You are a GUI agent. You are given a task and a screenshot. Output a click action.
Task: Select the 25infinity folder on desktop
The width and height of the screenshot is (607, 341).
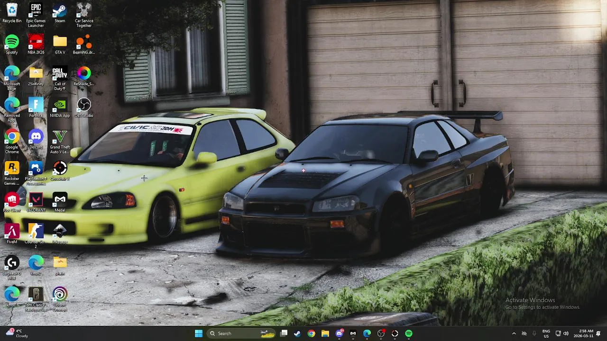(36, 76)
